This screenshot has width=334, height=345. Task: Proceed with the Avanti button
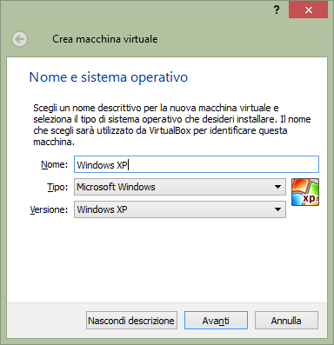216,321
